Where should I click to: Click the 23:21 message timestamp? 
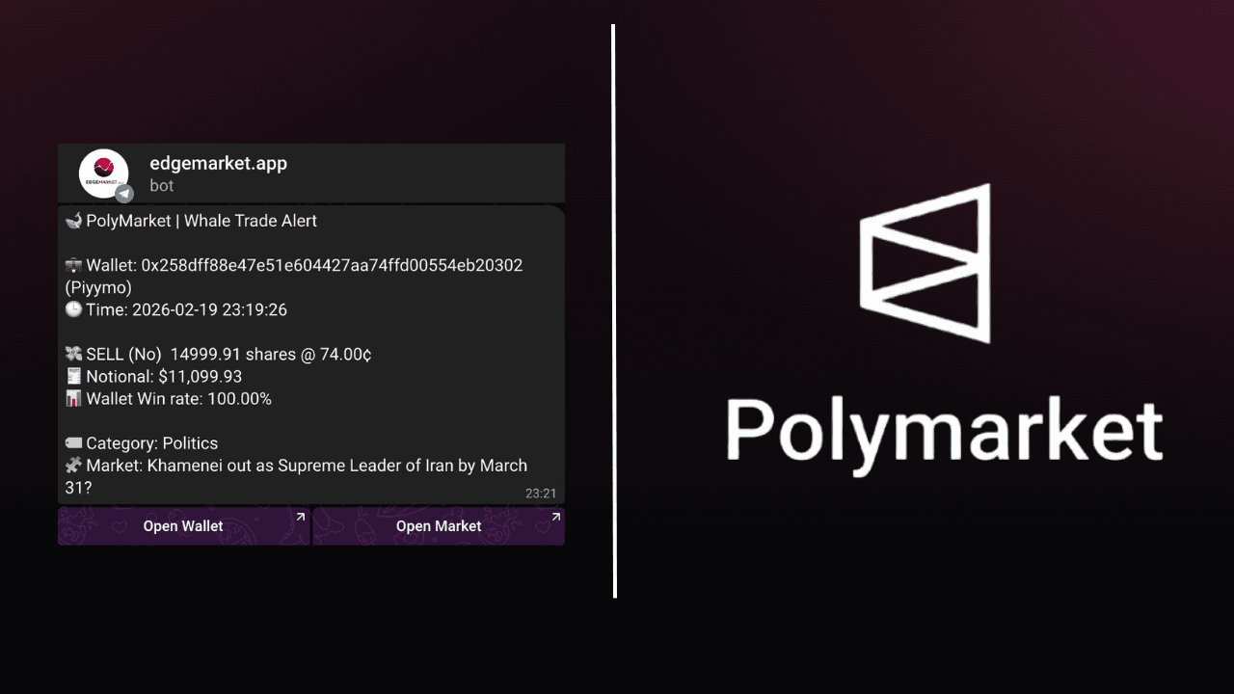coord(541,493)
